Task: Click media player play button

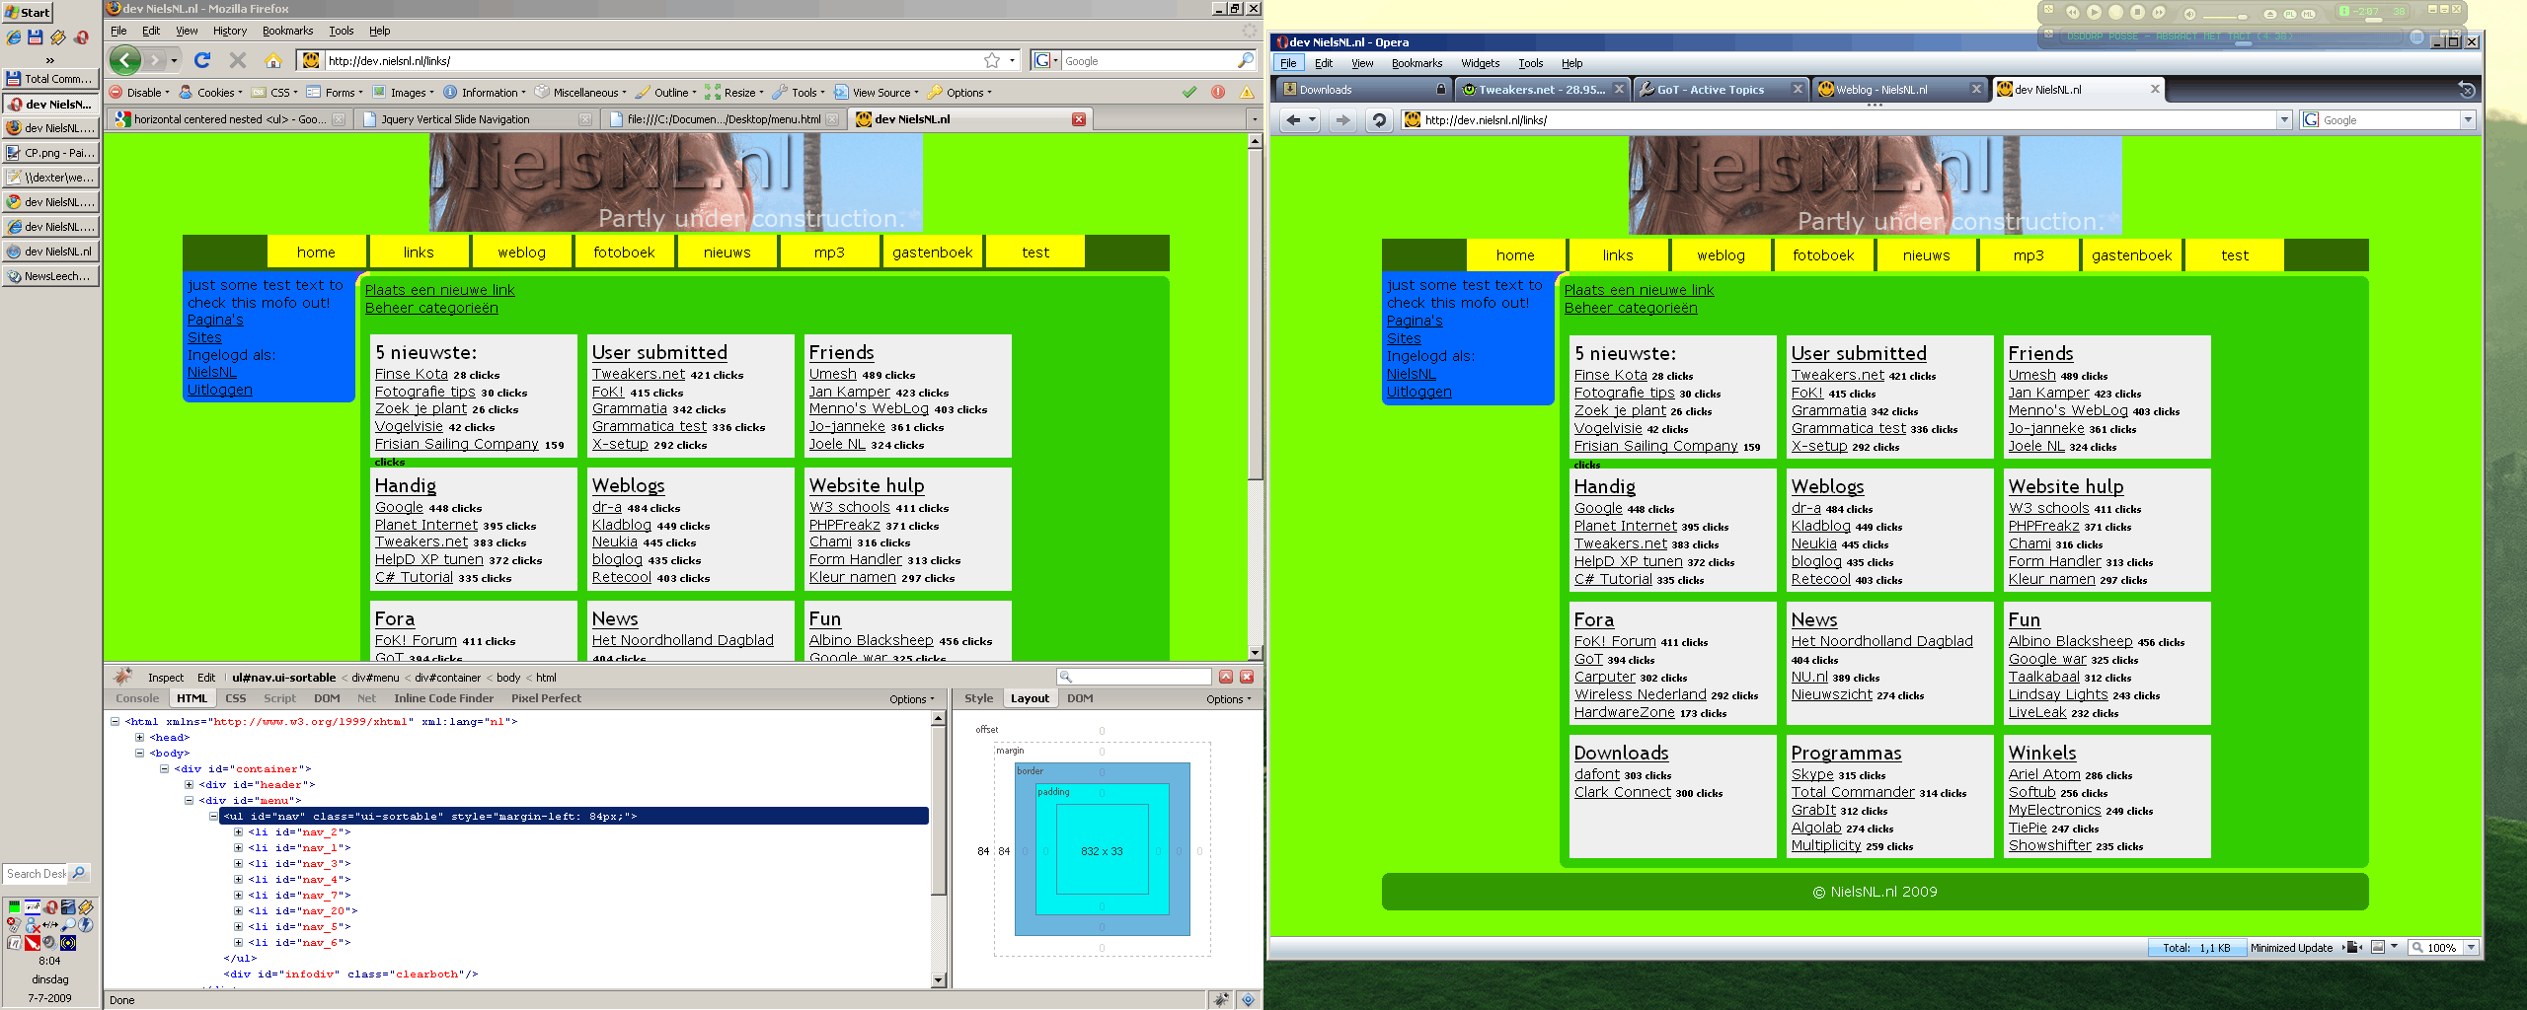Action: tap(2094, 13)
